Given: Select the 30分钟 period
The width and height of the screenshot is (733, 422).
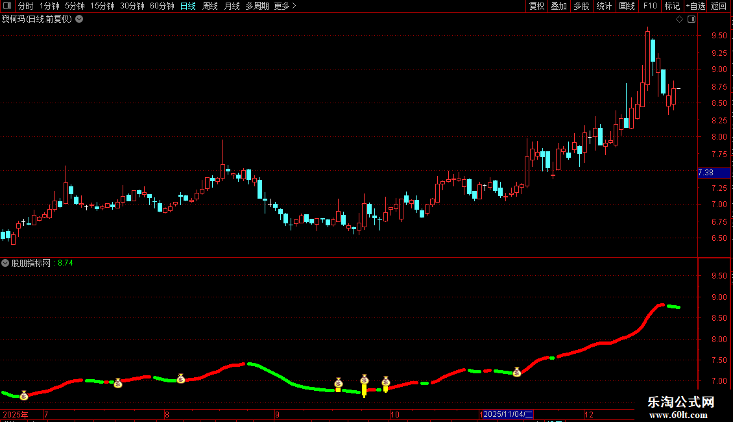Looking at the screenshot, I should (132, 6).
